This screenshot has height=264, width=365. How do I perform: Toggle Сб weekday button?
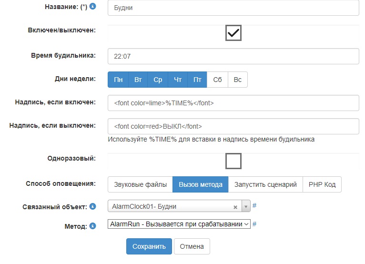pos(217,80)
